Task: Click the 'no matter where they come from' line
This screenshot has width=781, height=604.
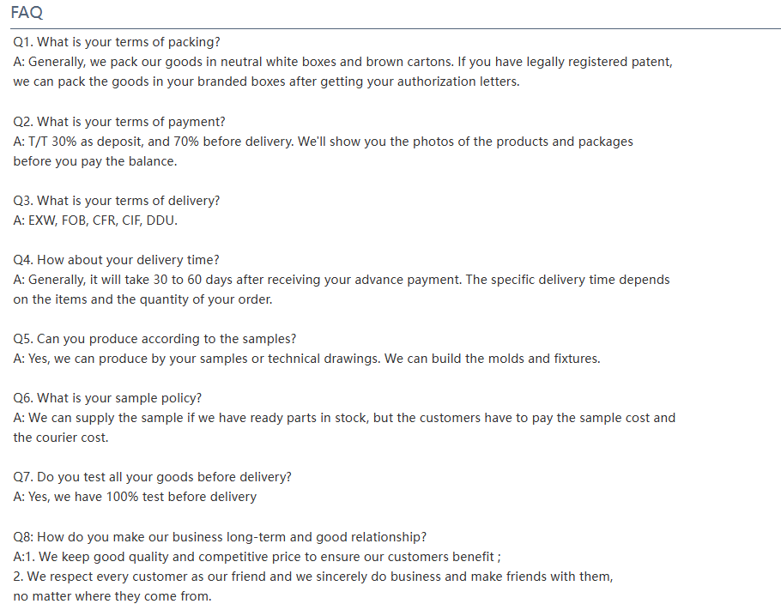Action: click(x=112, y=596)
